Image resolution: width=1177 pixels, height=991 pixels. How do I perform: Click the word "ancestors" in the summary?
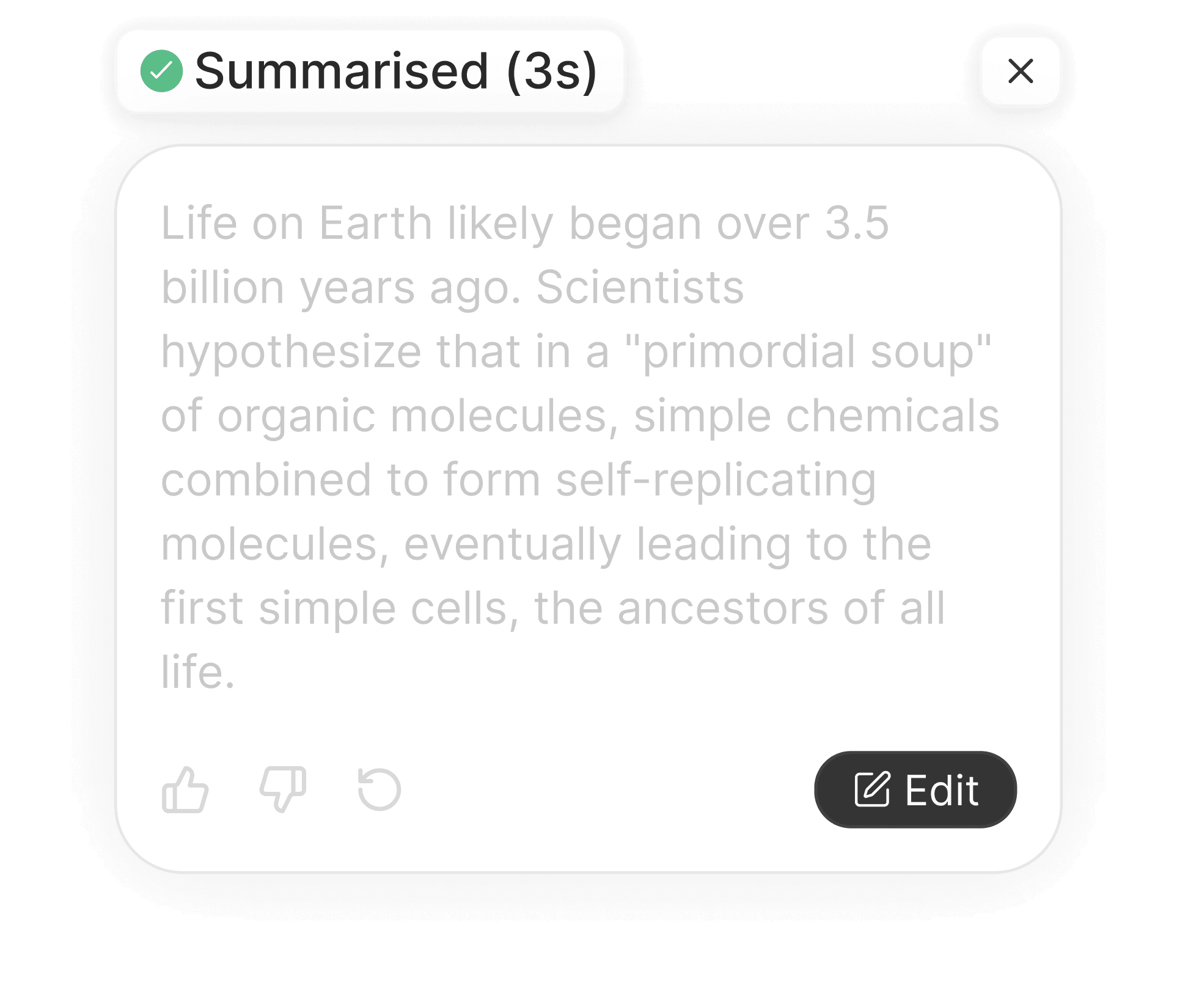click(722, 609)
